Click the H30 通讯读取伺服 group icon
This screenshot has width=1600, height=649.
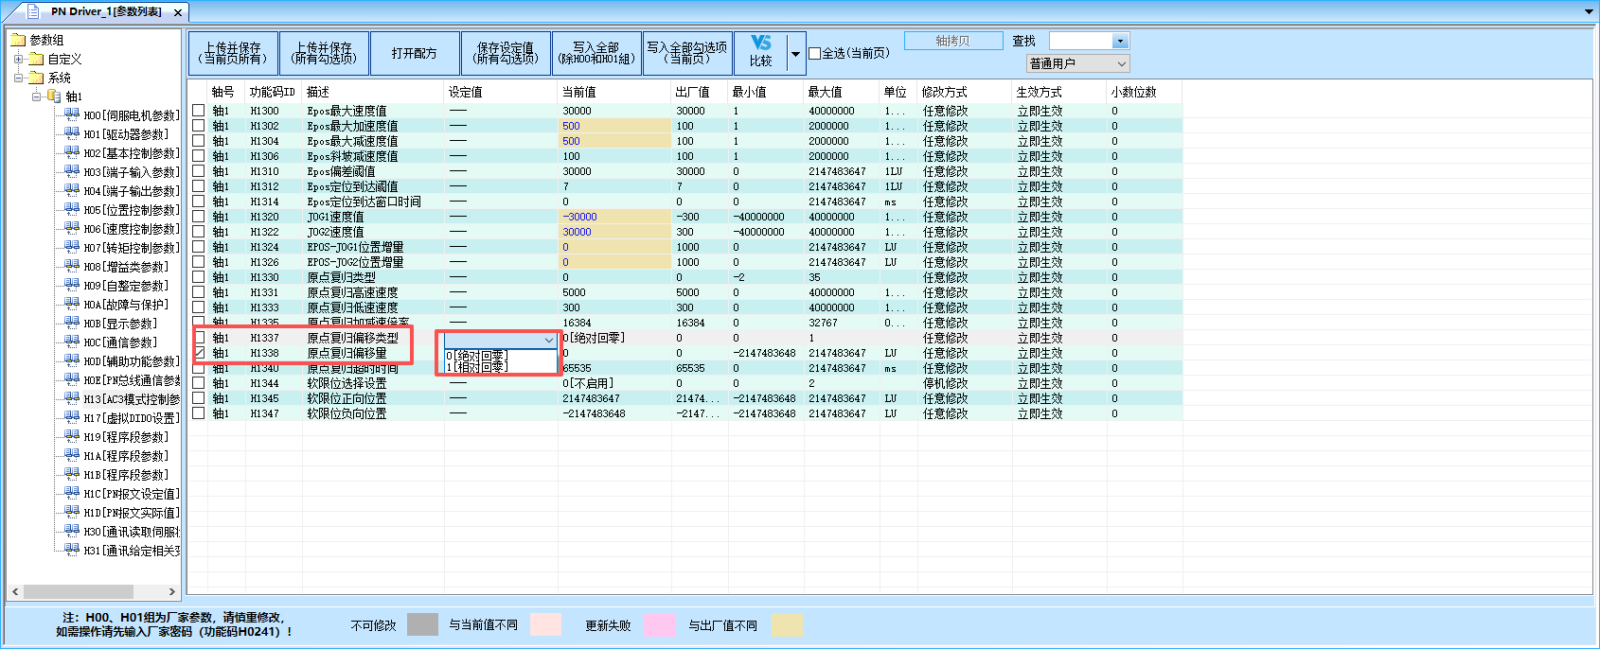(x=72, y=530)
